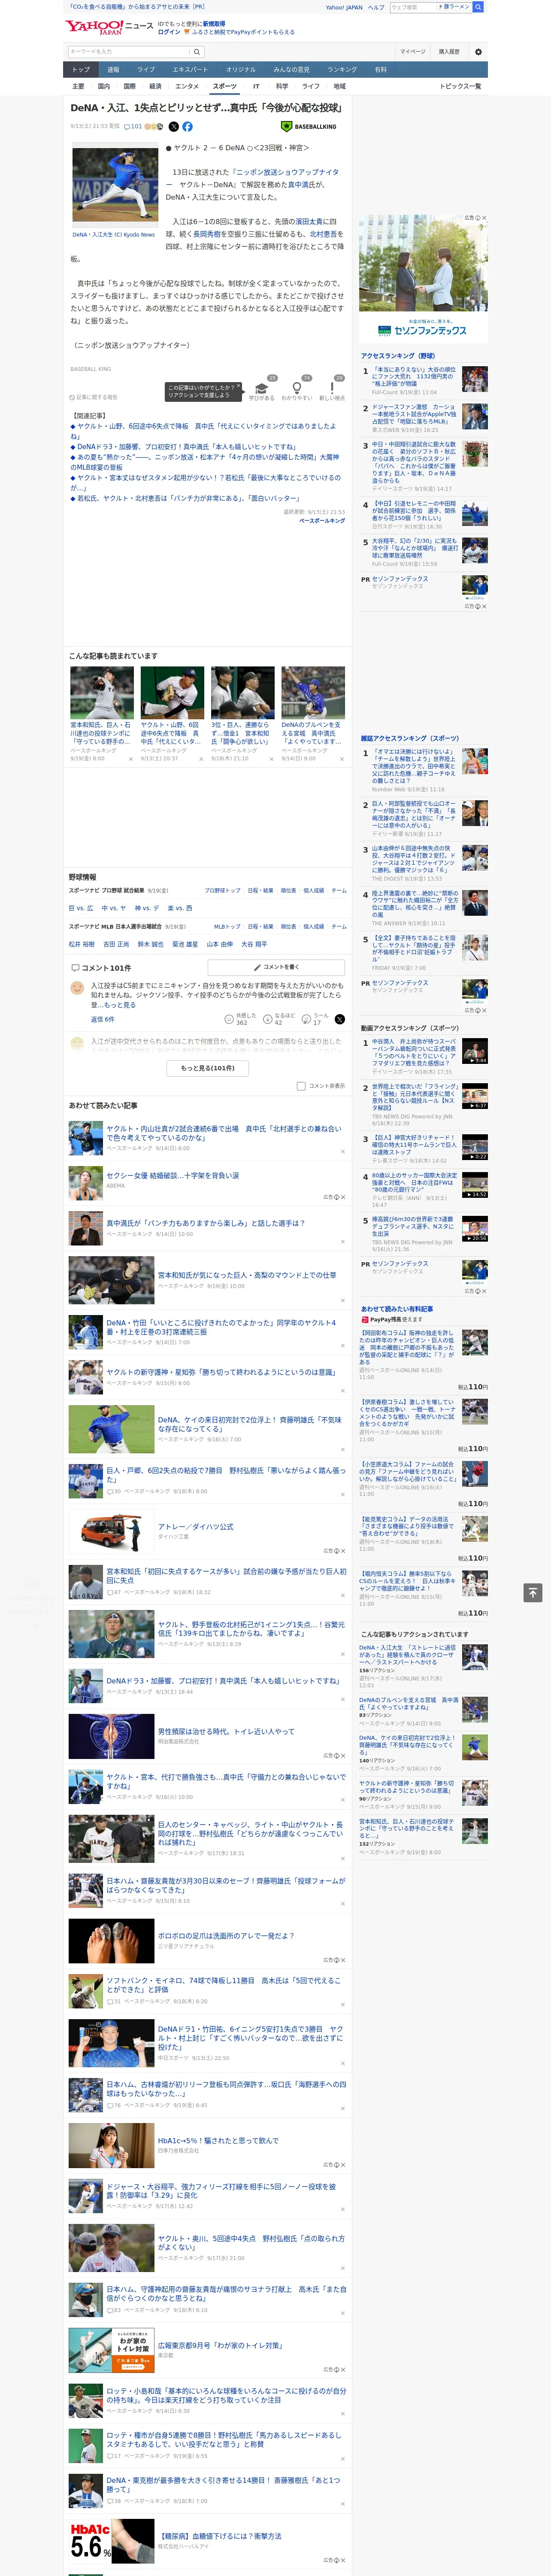Click the ログイン link
Screen dimensions: 551x2576
[x=169, y=32]
